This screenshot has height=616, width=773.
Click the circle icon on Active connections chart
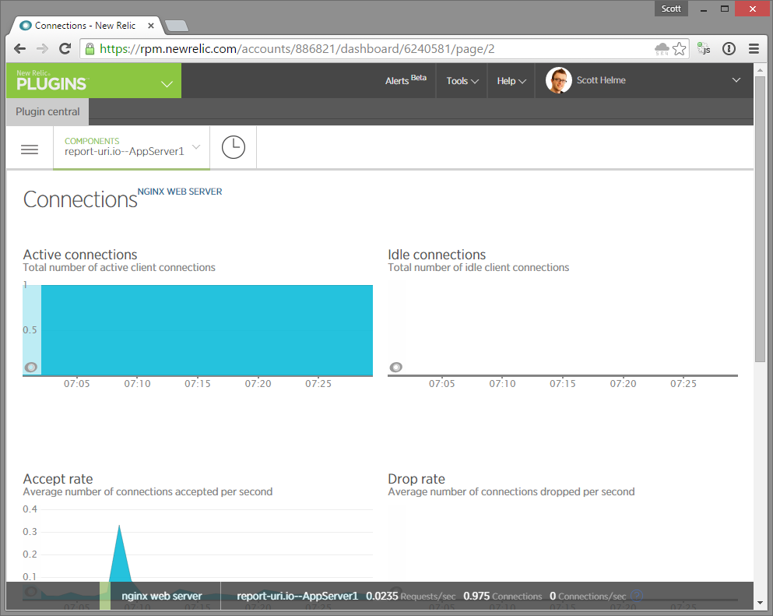(31, 366)
